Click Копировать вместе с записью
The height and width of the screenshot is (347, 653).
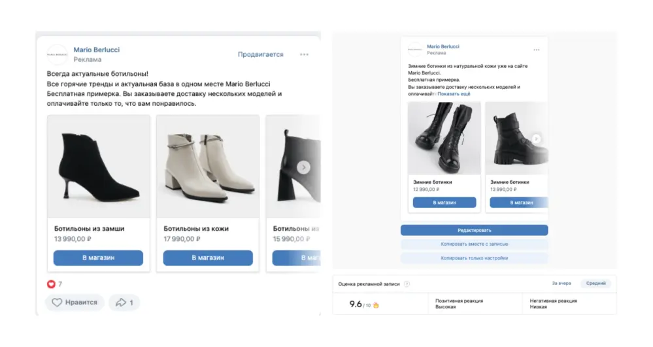pyautogui.click(x=474, y=244)
